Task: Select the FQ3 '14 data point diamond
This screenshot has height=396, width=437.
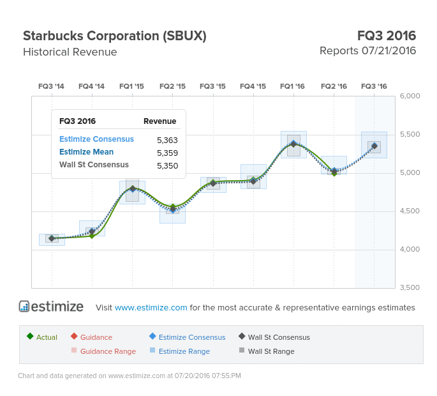Action: coord(52,238)
